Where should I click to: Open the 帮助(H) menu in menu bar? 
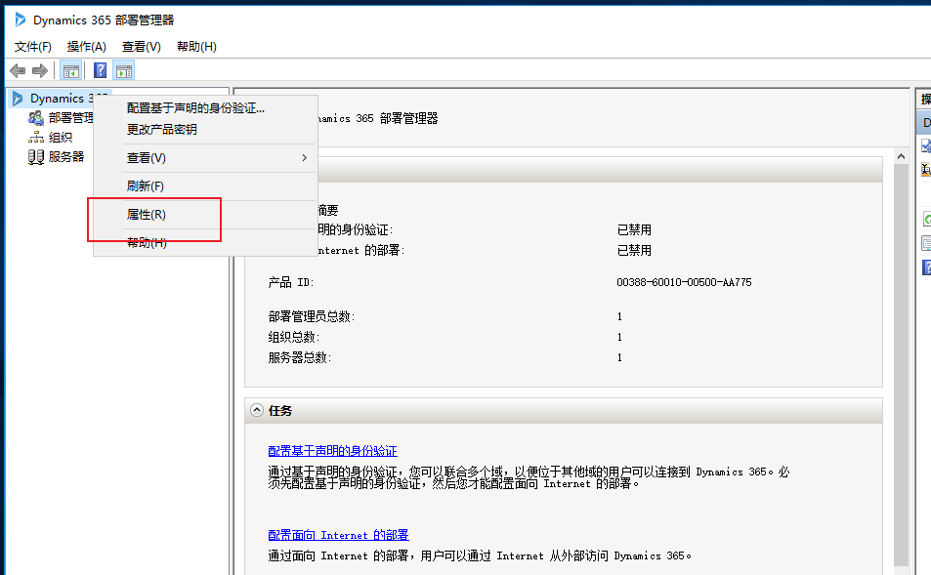pos(196,46)
